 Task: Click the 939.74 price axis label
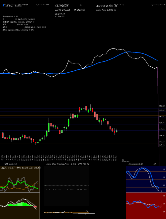(x=162, y=123)
